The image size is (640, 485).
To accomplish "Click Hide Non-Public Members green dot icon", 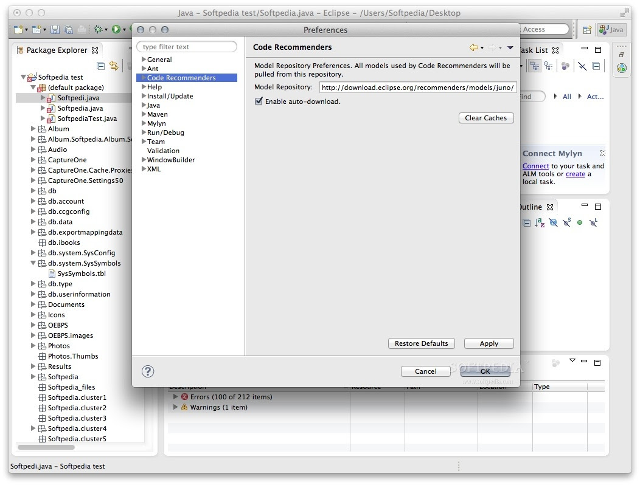I will (580, 222).
